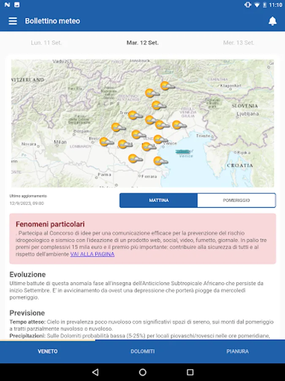
Task: Tap the Precipitazioni label
Action: [x=27, y=336]
